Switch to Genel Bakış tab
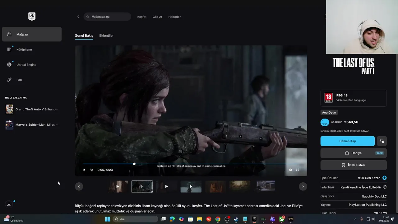The height and width of the screenshot is (224, 398). coord(84,35)
